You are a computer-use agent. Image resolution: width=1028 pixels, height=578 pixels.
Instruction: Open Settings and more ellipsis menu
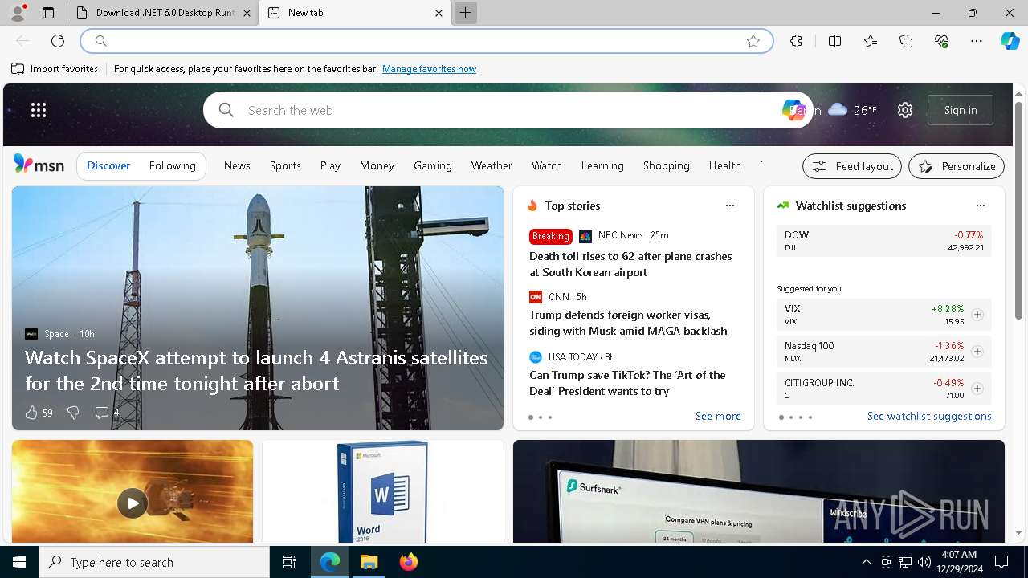977,41
